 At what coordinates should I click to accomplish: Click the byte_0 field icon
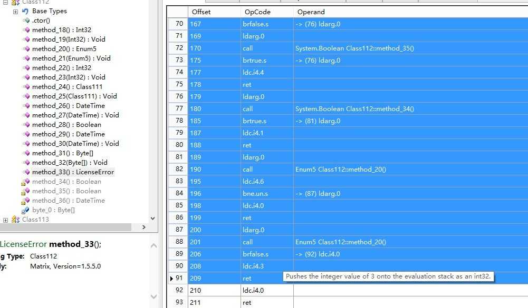pyautogui.click(x=25, y=210)
